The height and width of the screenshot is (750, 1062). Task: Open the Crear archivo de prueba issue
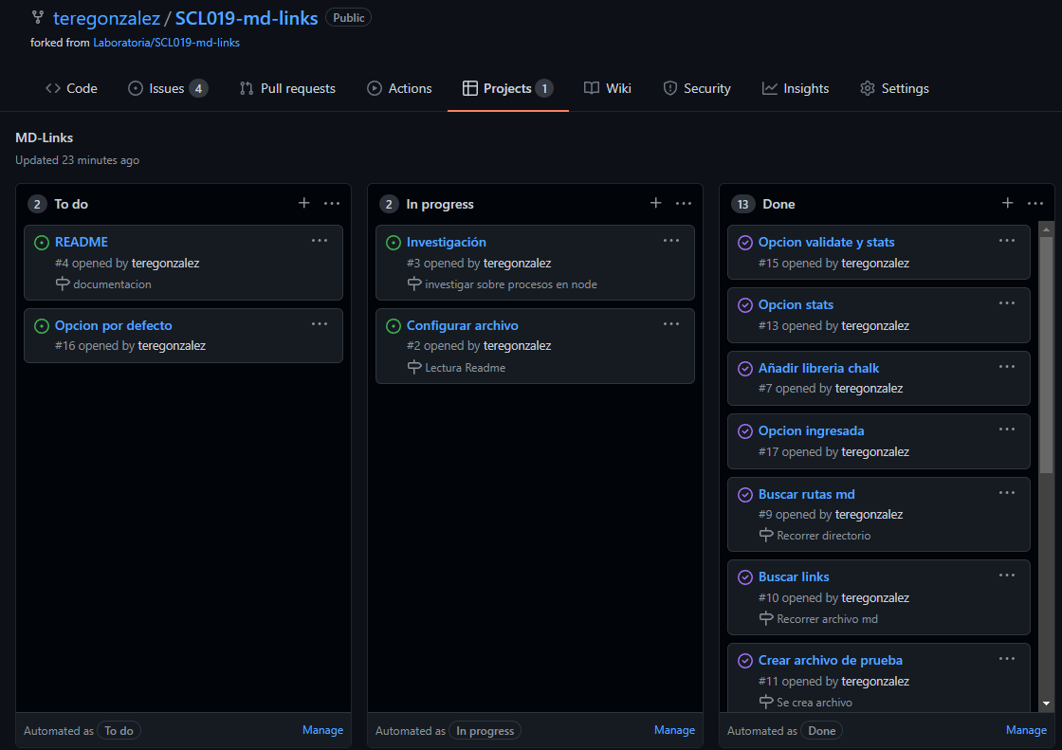(831, 660)
